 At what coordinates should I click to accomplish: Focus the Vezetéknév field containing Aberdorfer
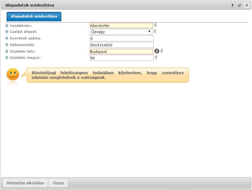click(x=121, y=26)
